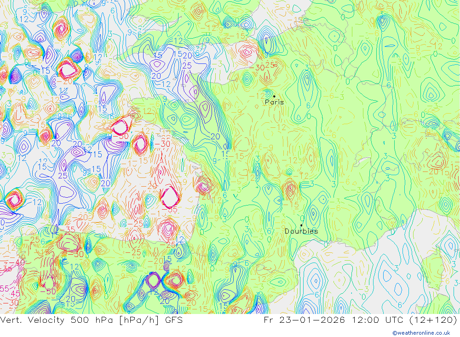Click the 'Fr 23-01-2026 12:00 UTC (12+120)' timestamp
This screenshot has height=337, width=460.
[361, 320]
